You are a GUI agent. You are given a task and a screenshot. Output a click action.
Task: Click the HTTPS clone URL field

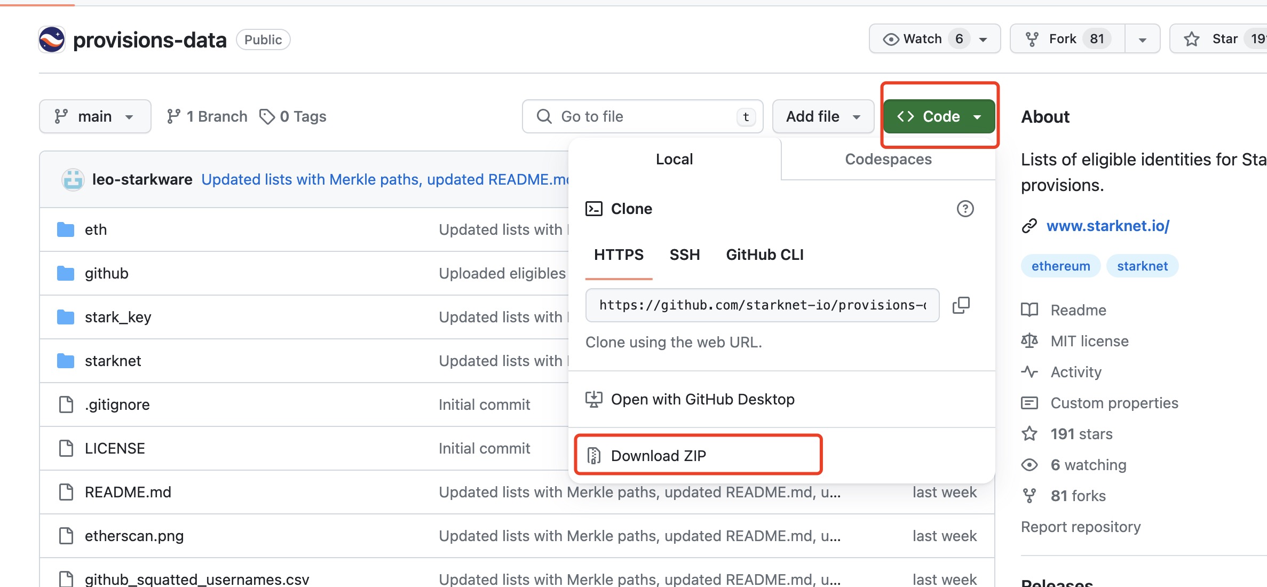tap(762, 305)
